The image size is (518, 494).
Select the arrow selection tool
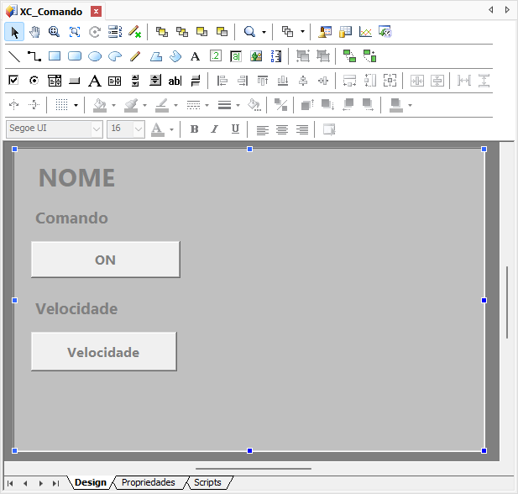[14, 32]
